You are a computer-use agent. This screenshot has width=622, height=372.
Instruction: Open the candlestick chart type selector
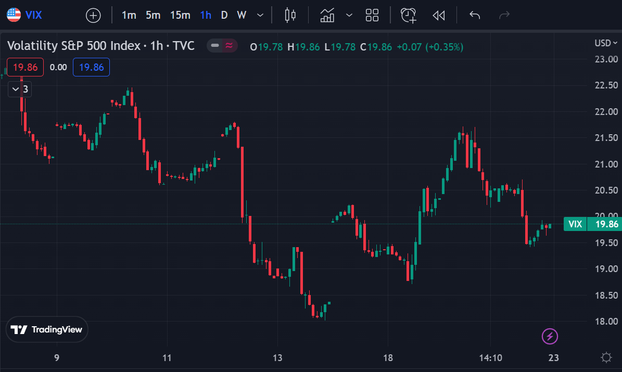(x=290, y=15)
